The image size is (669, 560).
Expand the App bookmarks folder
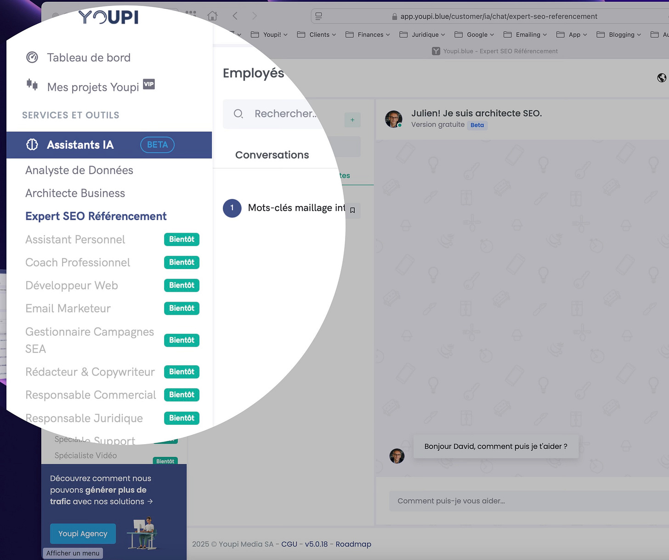[x=572, y=34]
